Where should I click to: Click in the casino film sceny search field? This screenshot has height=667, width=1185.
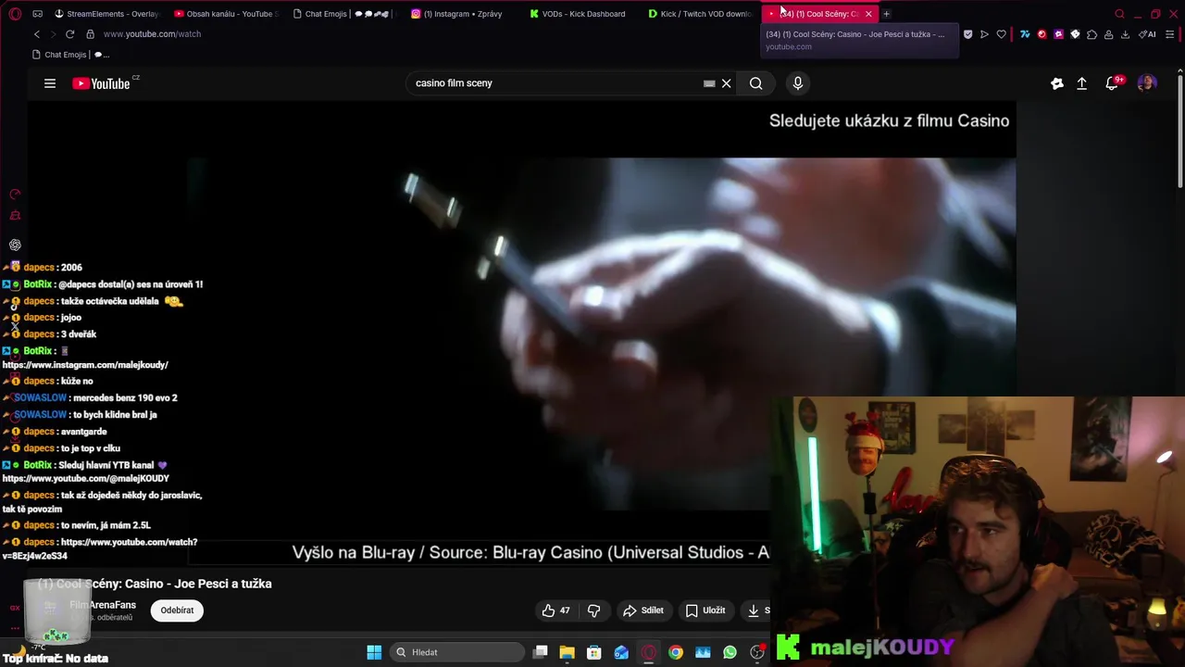point(555,83)
